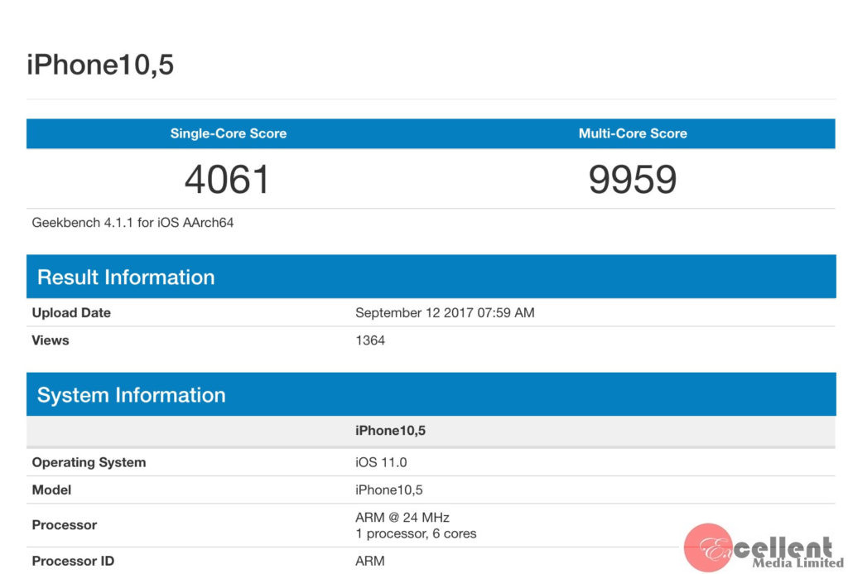
Task: Click the Views row label
Action: tap(51, 340)
